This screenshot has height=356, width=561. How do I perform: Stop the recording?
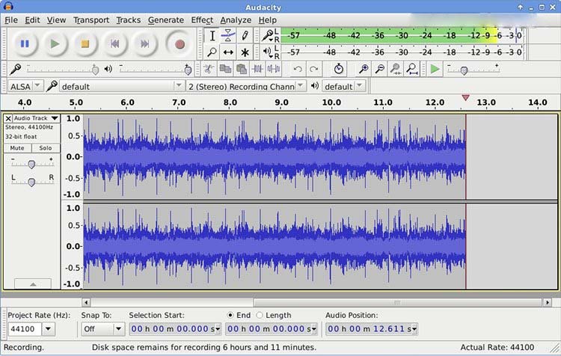85,44
